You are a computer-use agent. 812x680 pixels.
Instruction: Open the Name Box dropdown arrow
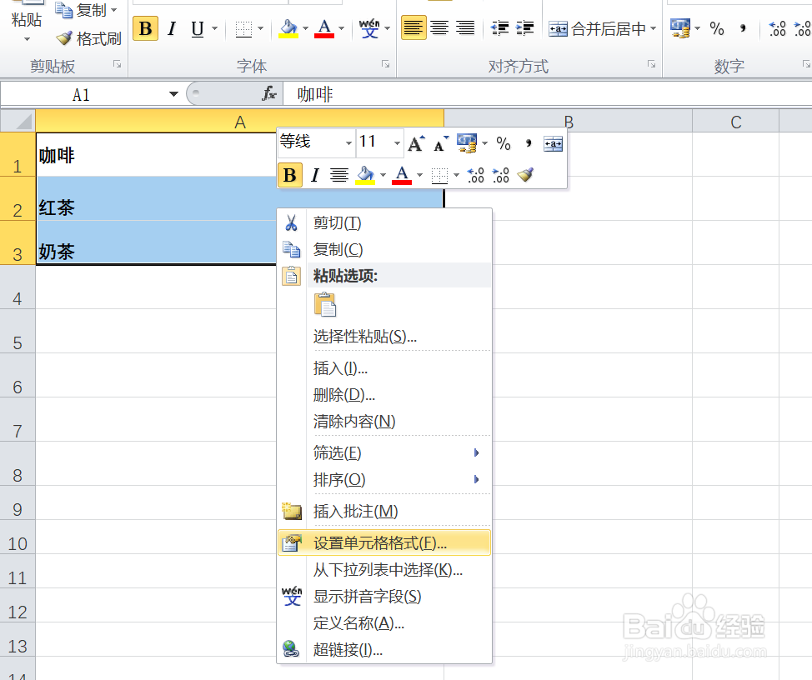pyautogui.click(x=173, y=94)
